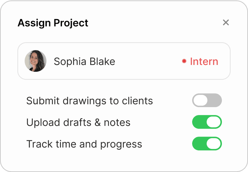Viewport: 248px width, 172px height.
Task: Click Sophia Blake's profile photo
Action: [36, 61]
